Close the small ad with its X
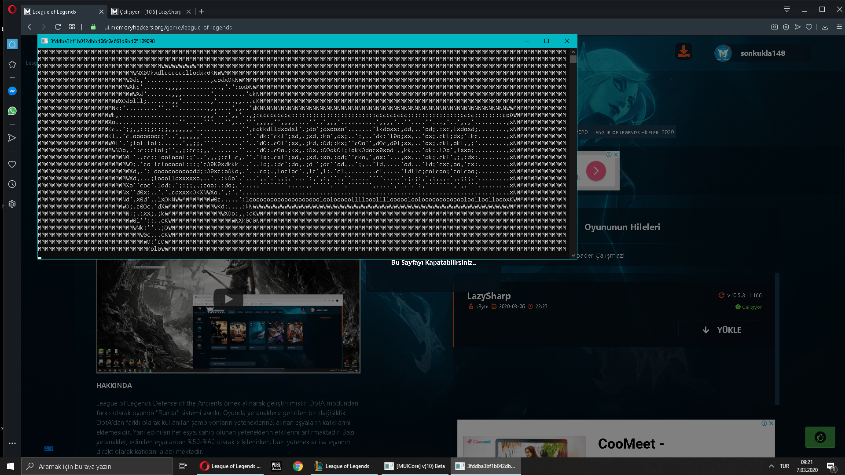This screenshot has height=475, width=845. [616, 154]
